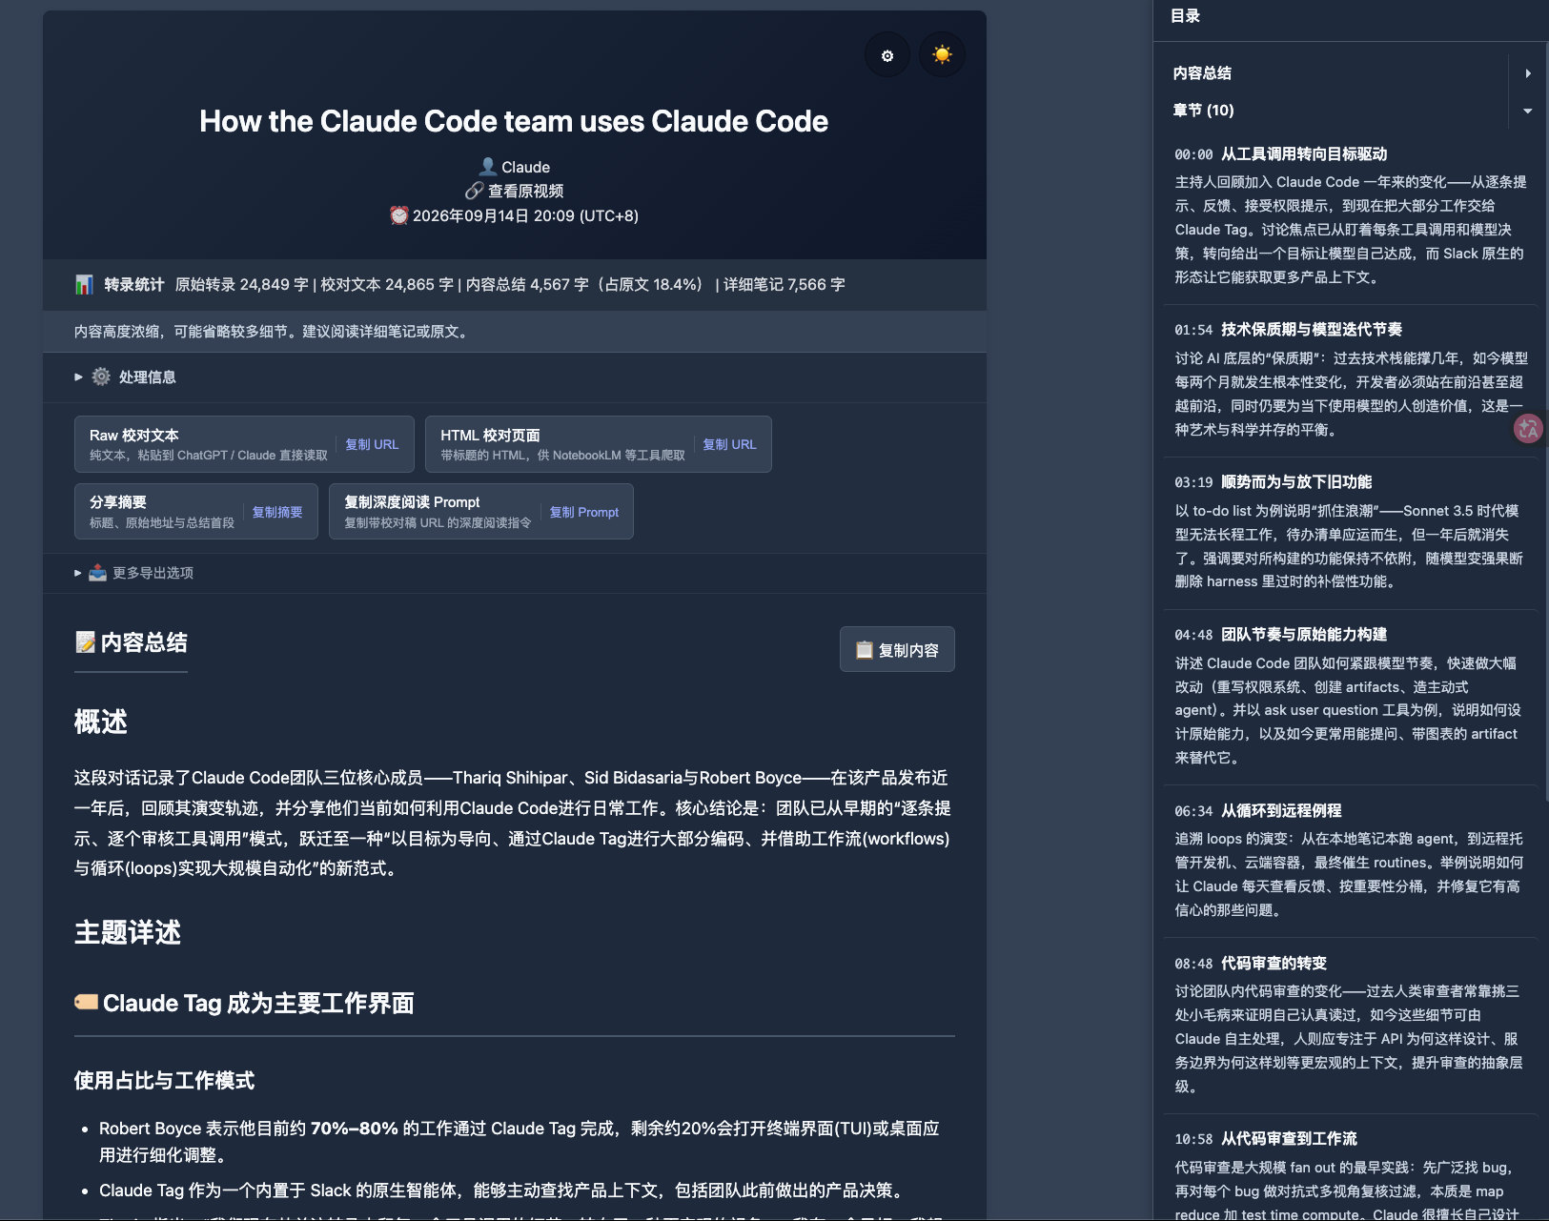Click the 使用占比与工作模式 subheading

point(164,1080)
